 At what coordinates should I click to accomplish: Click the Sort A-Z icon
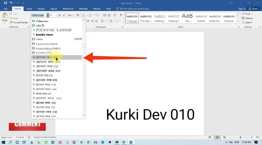pos(115,15)
